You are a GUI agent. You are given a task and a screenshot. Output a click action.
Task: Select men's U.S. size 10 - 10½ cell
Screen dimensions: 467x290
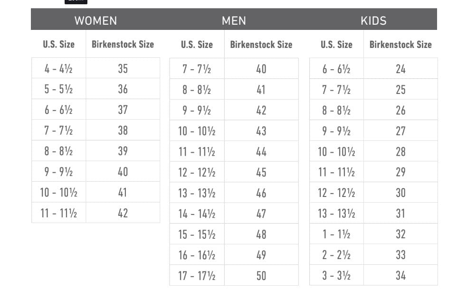tap(197, 131)
